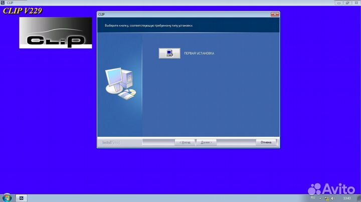Click the Далее next button

[206, 142]
